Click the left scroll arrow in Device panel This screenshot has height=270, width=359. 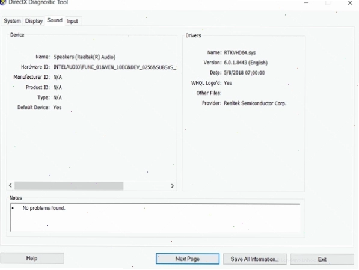pyautogui.click(x=10, y=185)
